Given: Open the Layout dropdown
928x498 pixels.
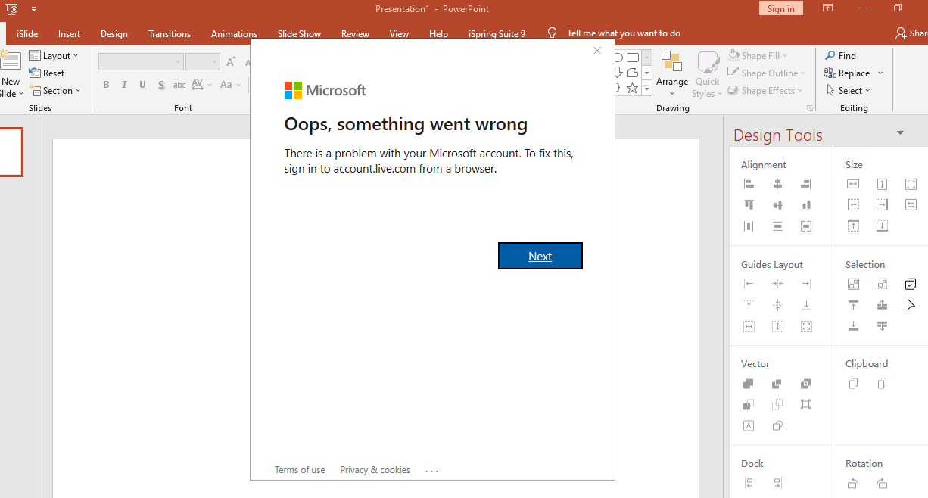Looking at the screenshot, I should pos(54,55).
